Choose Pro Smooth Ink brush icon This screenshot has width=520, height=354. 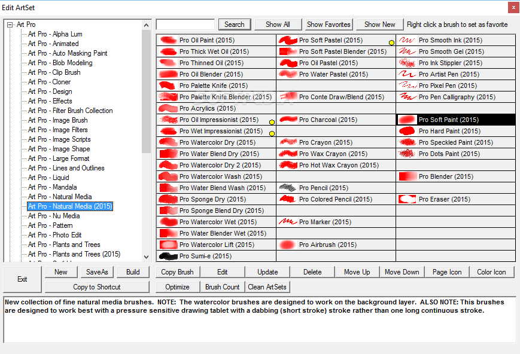click(x=408, y=40)
